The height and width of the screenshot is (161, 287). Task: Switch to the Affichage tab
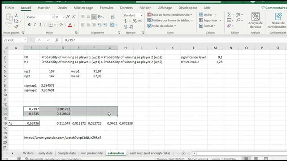click(165, 8)
